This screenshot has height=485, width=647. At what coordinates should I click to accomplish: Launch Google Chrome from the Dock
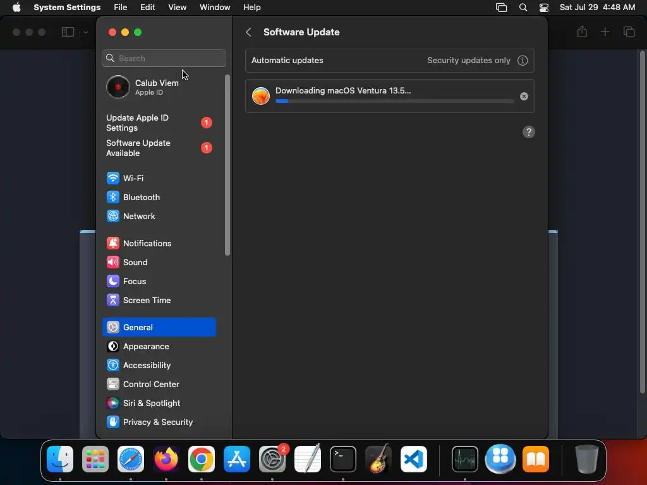(202, 459)
